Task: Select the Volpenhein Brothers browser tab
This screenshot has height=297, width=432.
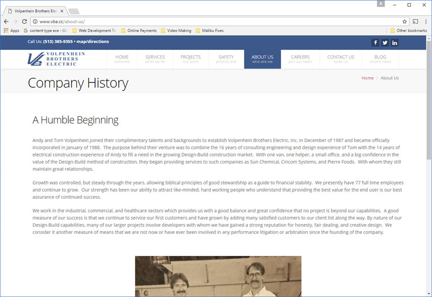Action: [x=35, y=11]
